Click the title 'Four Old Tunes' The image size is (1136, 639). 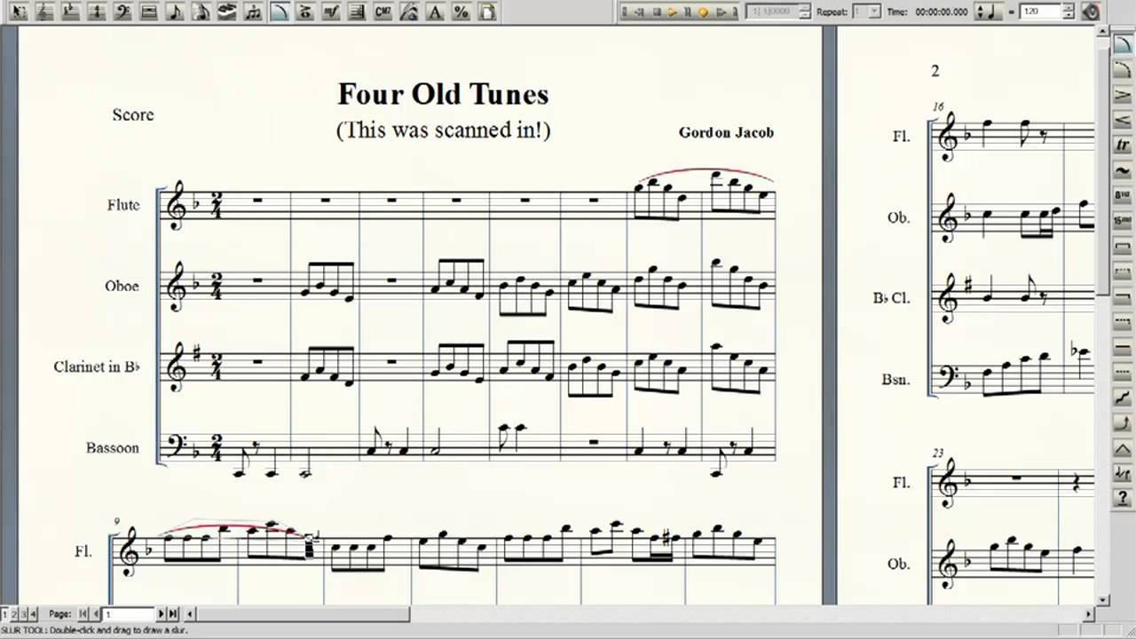coord(443,94)
